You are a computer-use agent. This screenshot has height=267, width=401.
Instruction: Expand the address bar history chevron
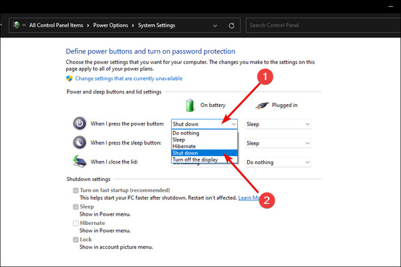(x=215, y=25)
